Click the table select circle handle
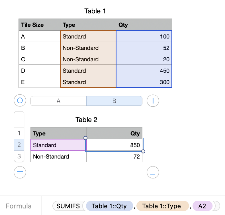Viewport: 225px width, 215px height. click(x=20, y=100)
